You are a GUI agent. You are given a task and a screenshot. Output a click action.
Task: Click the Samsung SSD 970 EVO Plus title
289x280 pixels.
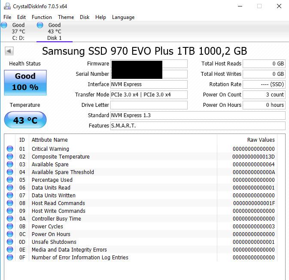(144, 51)
